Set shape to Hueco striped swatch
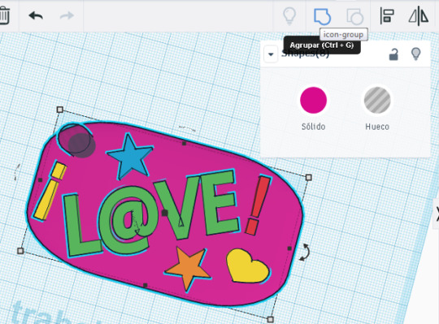The height and width of the screenshot is (324, 439). tap(377, 100)
